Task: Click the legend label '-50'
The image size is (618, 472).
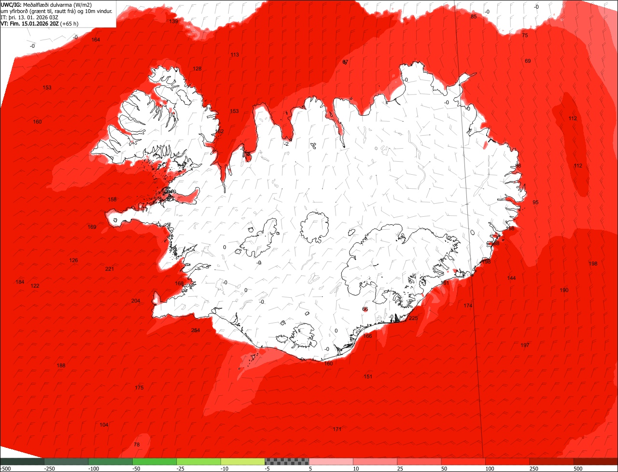Action: pyautogui.click(x=137, y=469)
